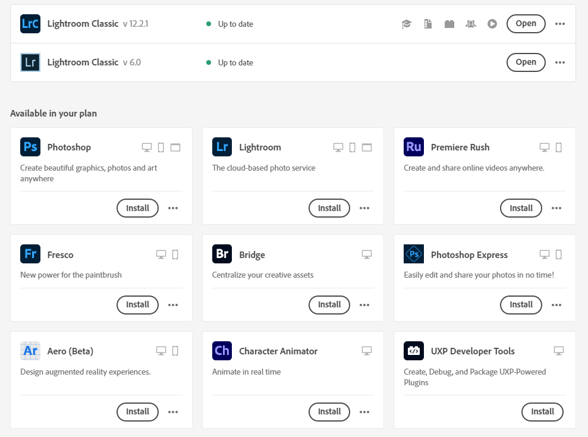Open more options for Lightroom Classic v12.2.1

pos(559,24)
